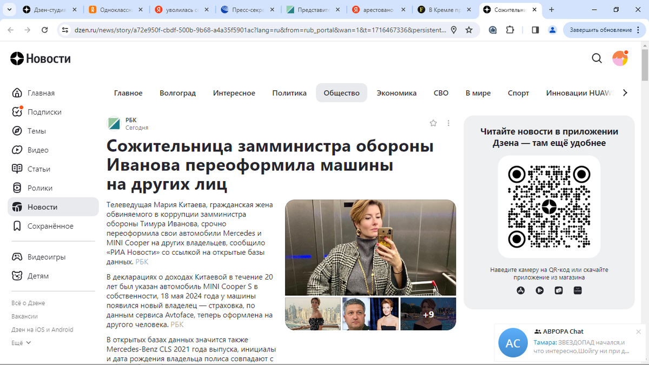This screenshot has height=365, width=649.
Task: Select the Главное category tab
Action: 128,93
